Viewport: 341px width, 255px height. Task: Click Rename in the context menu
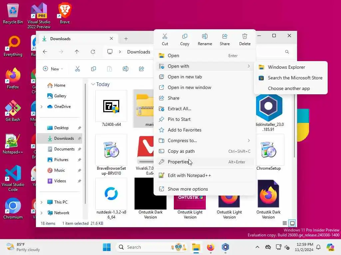205,40
